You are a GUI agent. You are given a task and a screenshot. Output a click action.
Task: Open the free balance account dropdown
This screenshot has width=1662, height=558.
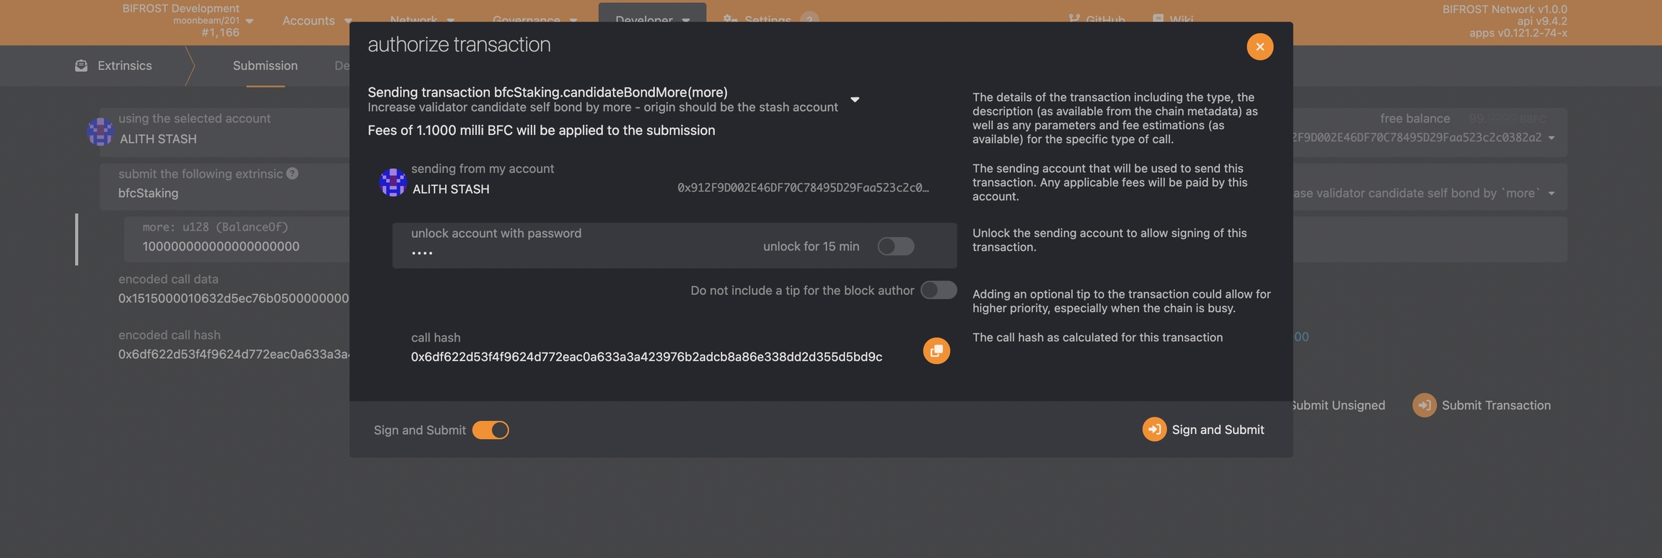tap(1551, 138)
